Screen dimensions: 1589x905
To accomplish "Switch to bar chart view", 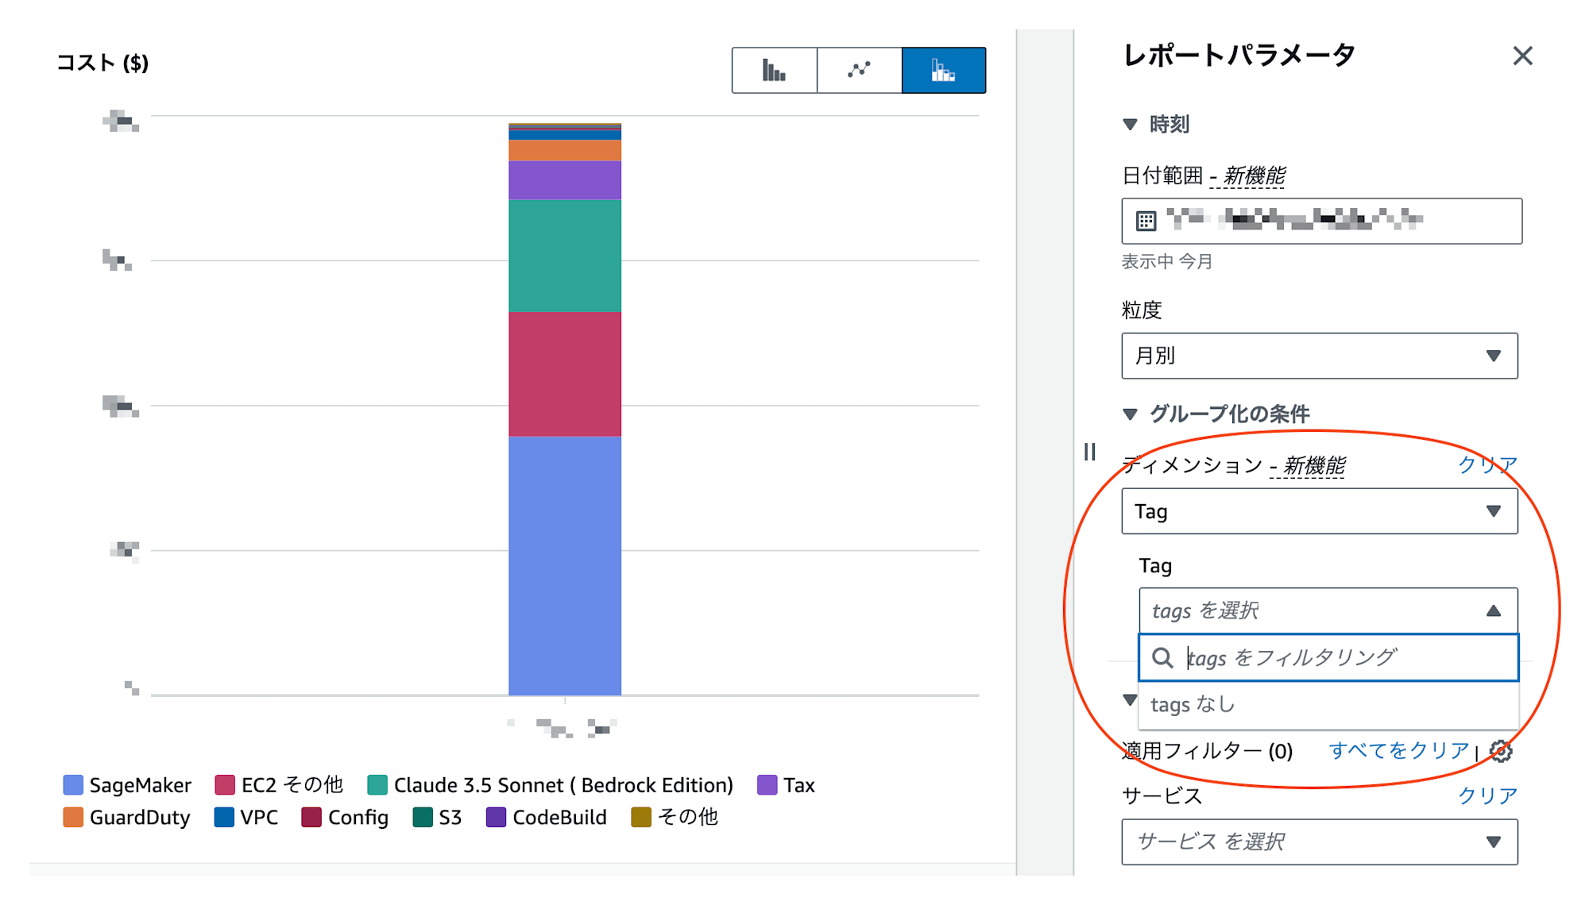I will (x=774, y=71).
